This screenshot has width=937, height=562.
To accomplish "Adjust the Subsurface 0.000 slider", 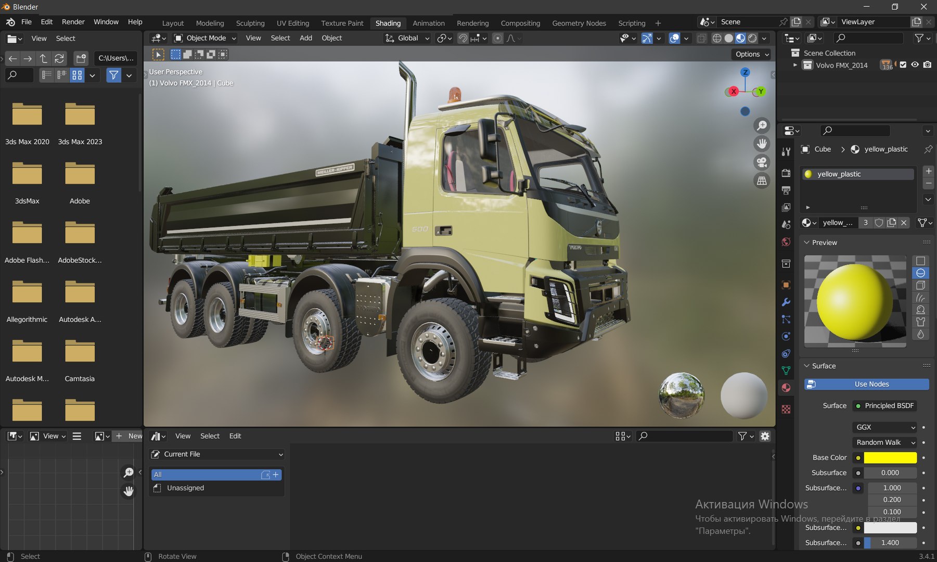I will [x=890, y=472].
